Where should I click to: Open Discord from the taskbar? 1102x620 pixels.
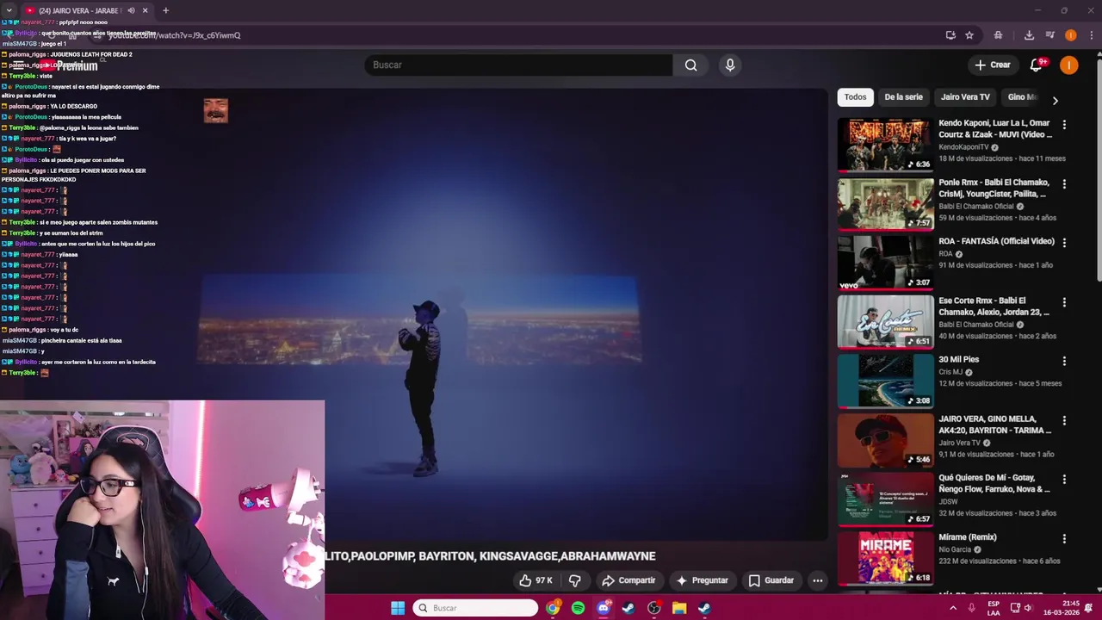point(604,608)
